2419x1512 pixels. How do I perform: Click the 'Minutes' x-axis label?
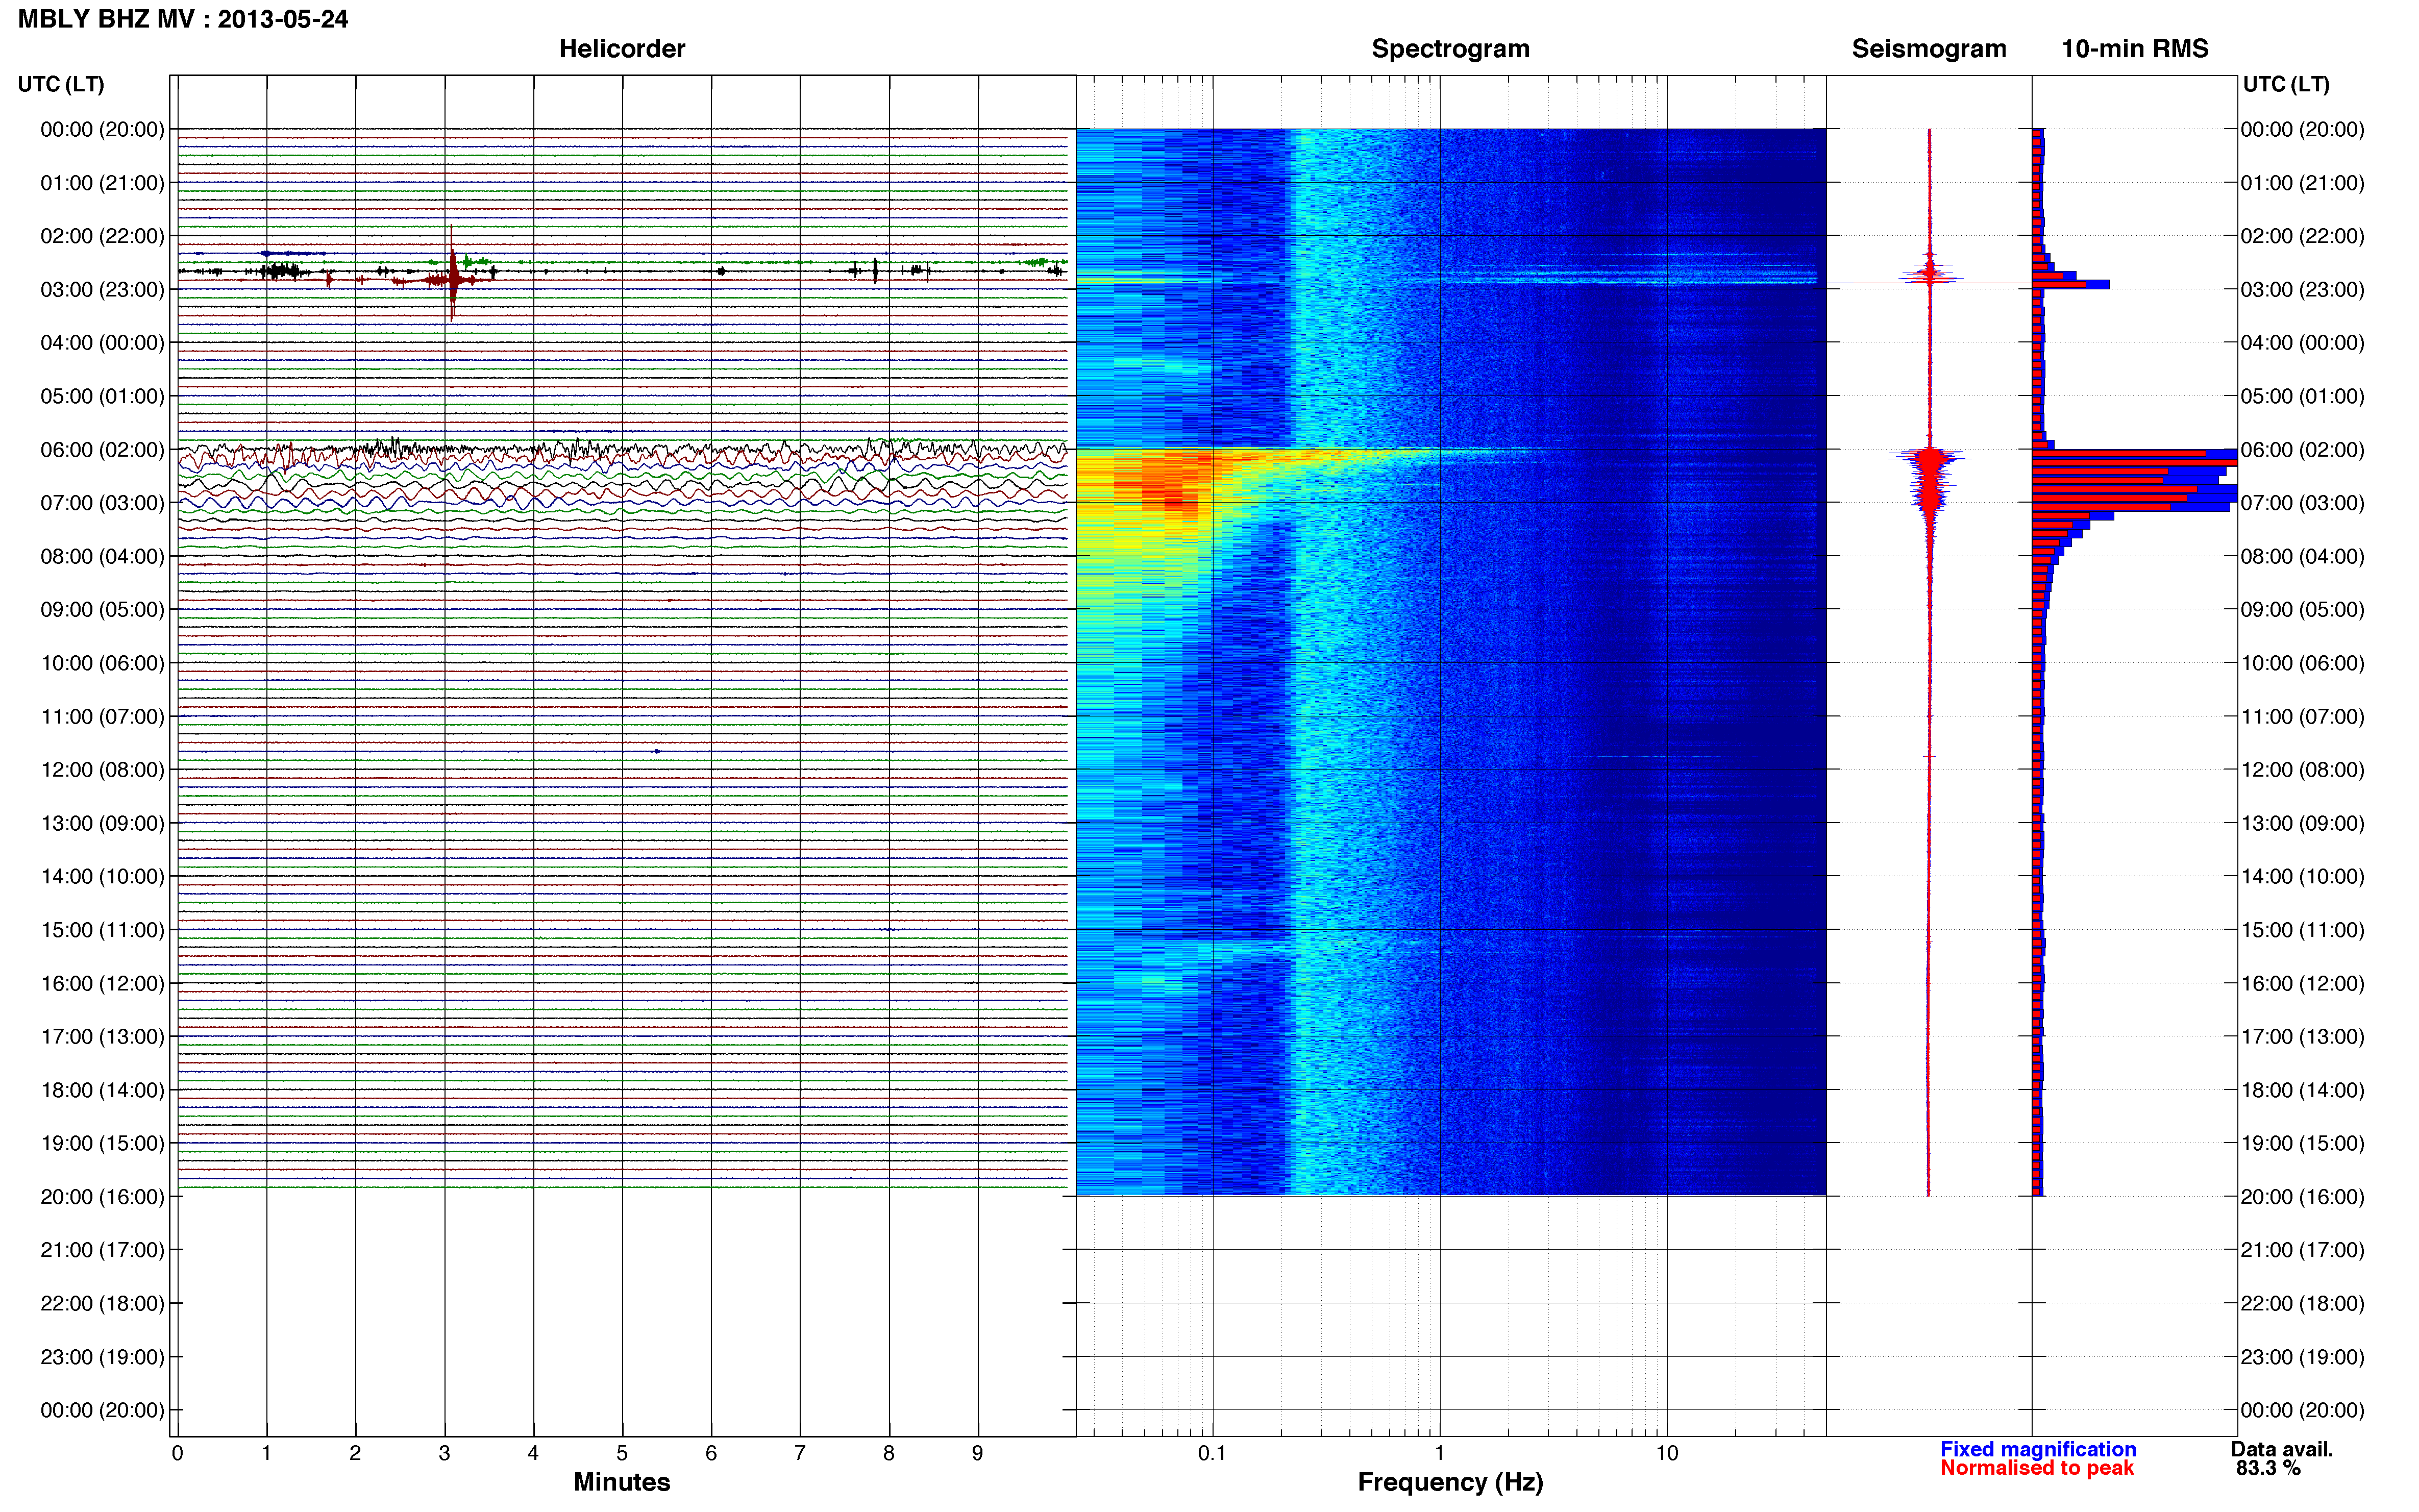point(621,1482)
